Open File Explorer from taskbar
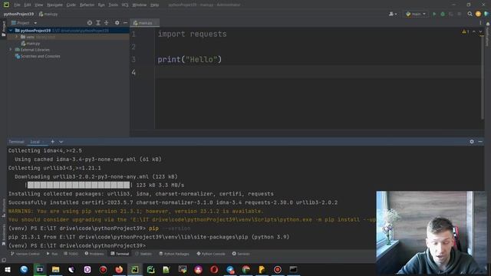 click(55, 269)
